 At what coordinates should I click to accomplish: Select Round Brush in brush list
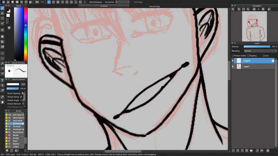click(15, 132)
